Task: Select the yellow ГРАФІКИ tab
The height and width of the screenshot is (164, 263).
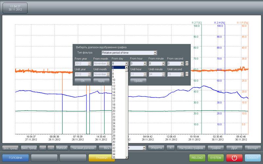Action: [102, 158]
